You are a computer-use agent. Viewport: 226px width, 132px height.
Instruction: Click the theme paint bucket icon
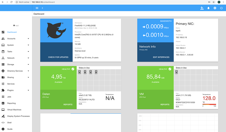(x=202, y=8)
